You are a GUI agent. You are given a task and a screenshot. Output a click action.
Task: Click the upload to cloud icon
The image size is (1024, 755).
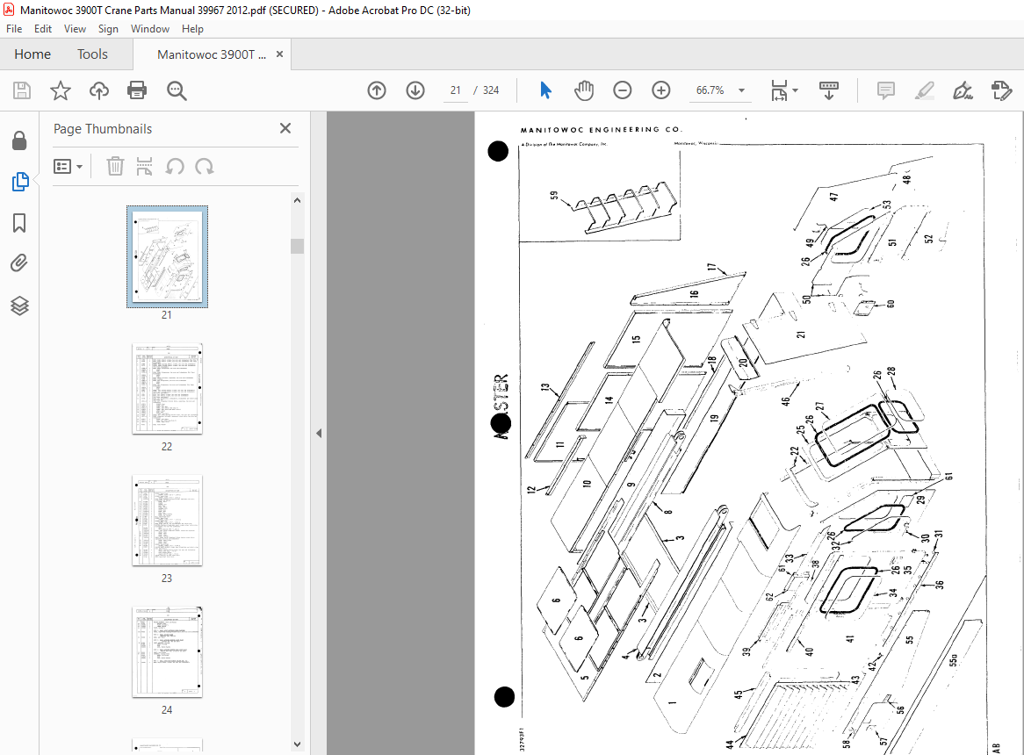point(99,90)
